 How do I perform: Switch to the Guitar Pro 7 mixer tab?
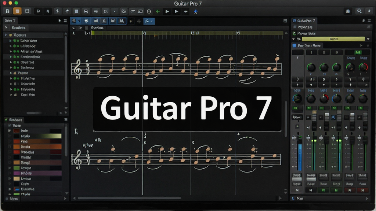tap(304, 21)
